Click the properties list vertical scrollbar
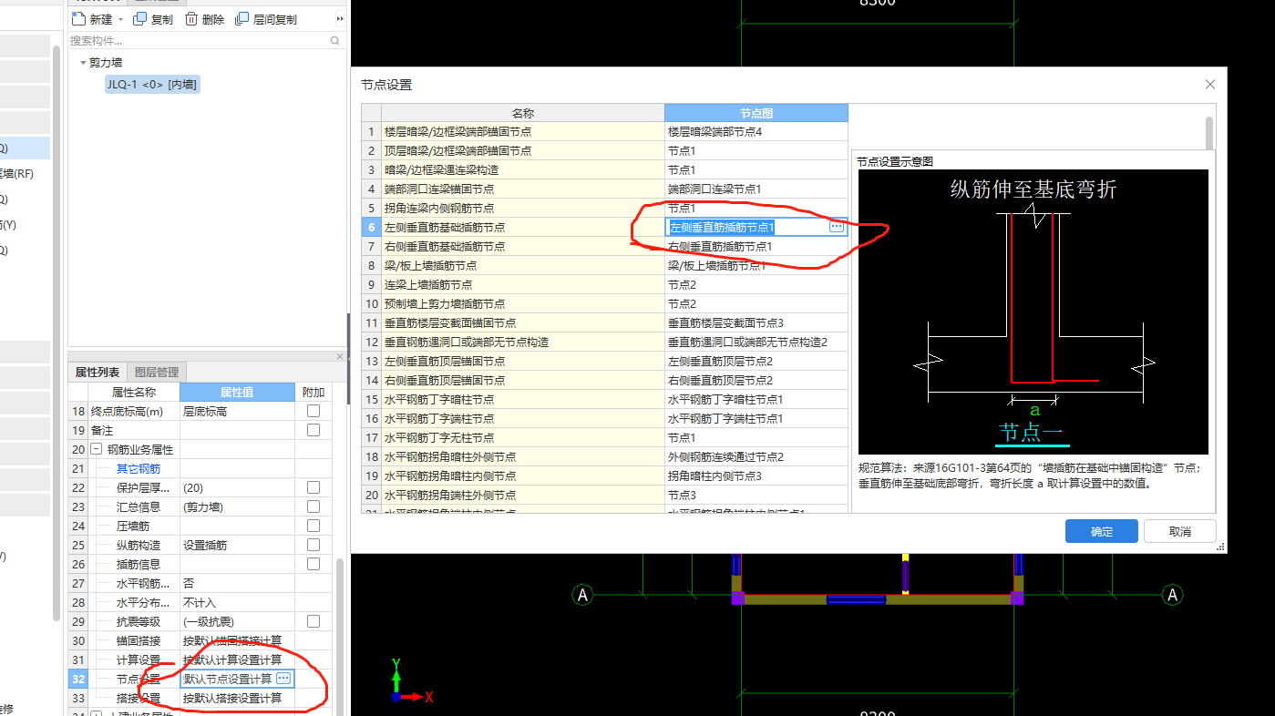The width and height of the screenshot is (1275, 716). (x=341, y=638)
